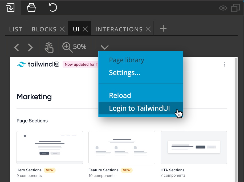Add a new panel tab with plus
The image size is (244, 182).
[163, 28]
